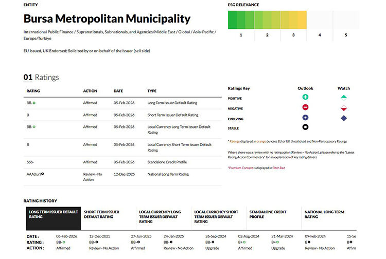This screenshot has height=259, width=386.
Task: Switch to Short Term Issuer Default Rating tab
Action: pos(108,218)
